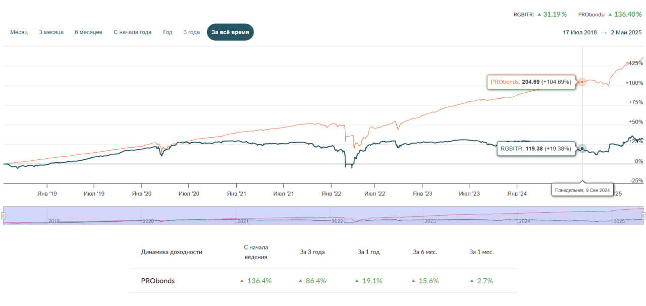Click the PRObonds data point marker on chart
Image resolution: width=646 pixels, height=306 pixels.
(x=582, y=82)
